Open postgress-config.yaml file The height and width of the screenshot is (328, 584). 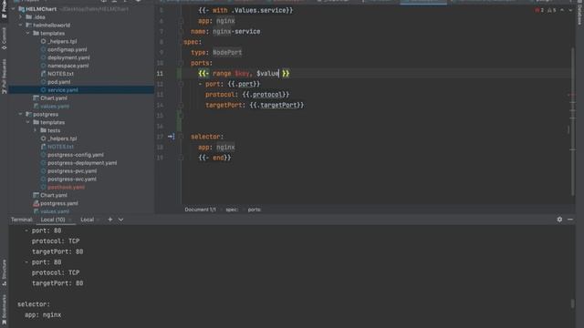(x=76, y=155)
